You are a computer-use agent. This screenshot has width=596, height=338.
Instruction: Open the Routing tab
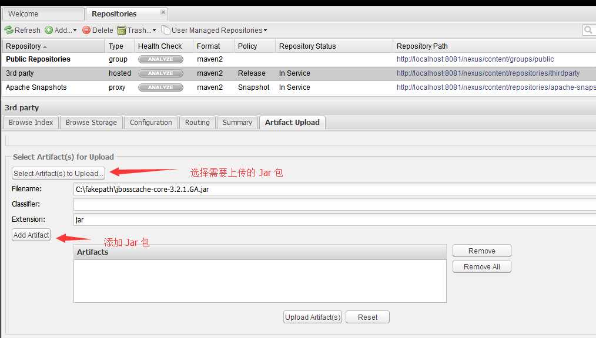coord(197,123)
